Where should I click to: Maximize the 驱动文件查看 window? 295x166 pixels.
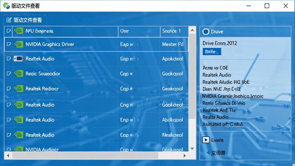[267, 6]
